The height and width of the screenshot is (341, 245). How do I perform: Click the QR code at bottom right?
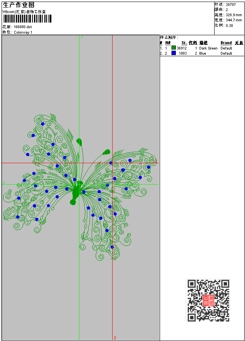pos(208,300)
